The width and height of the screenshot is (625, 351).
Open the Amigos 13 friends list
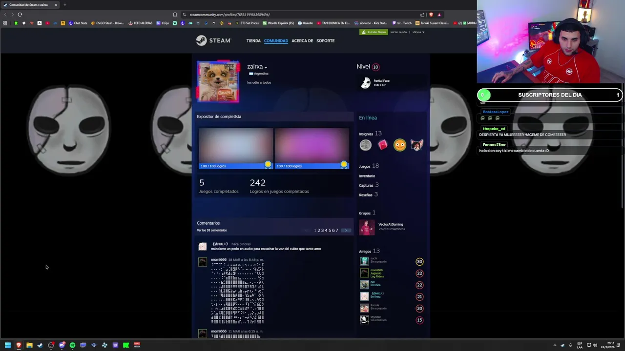tap(369, 251)
